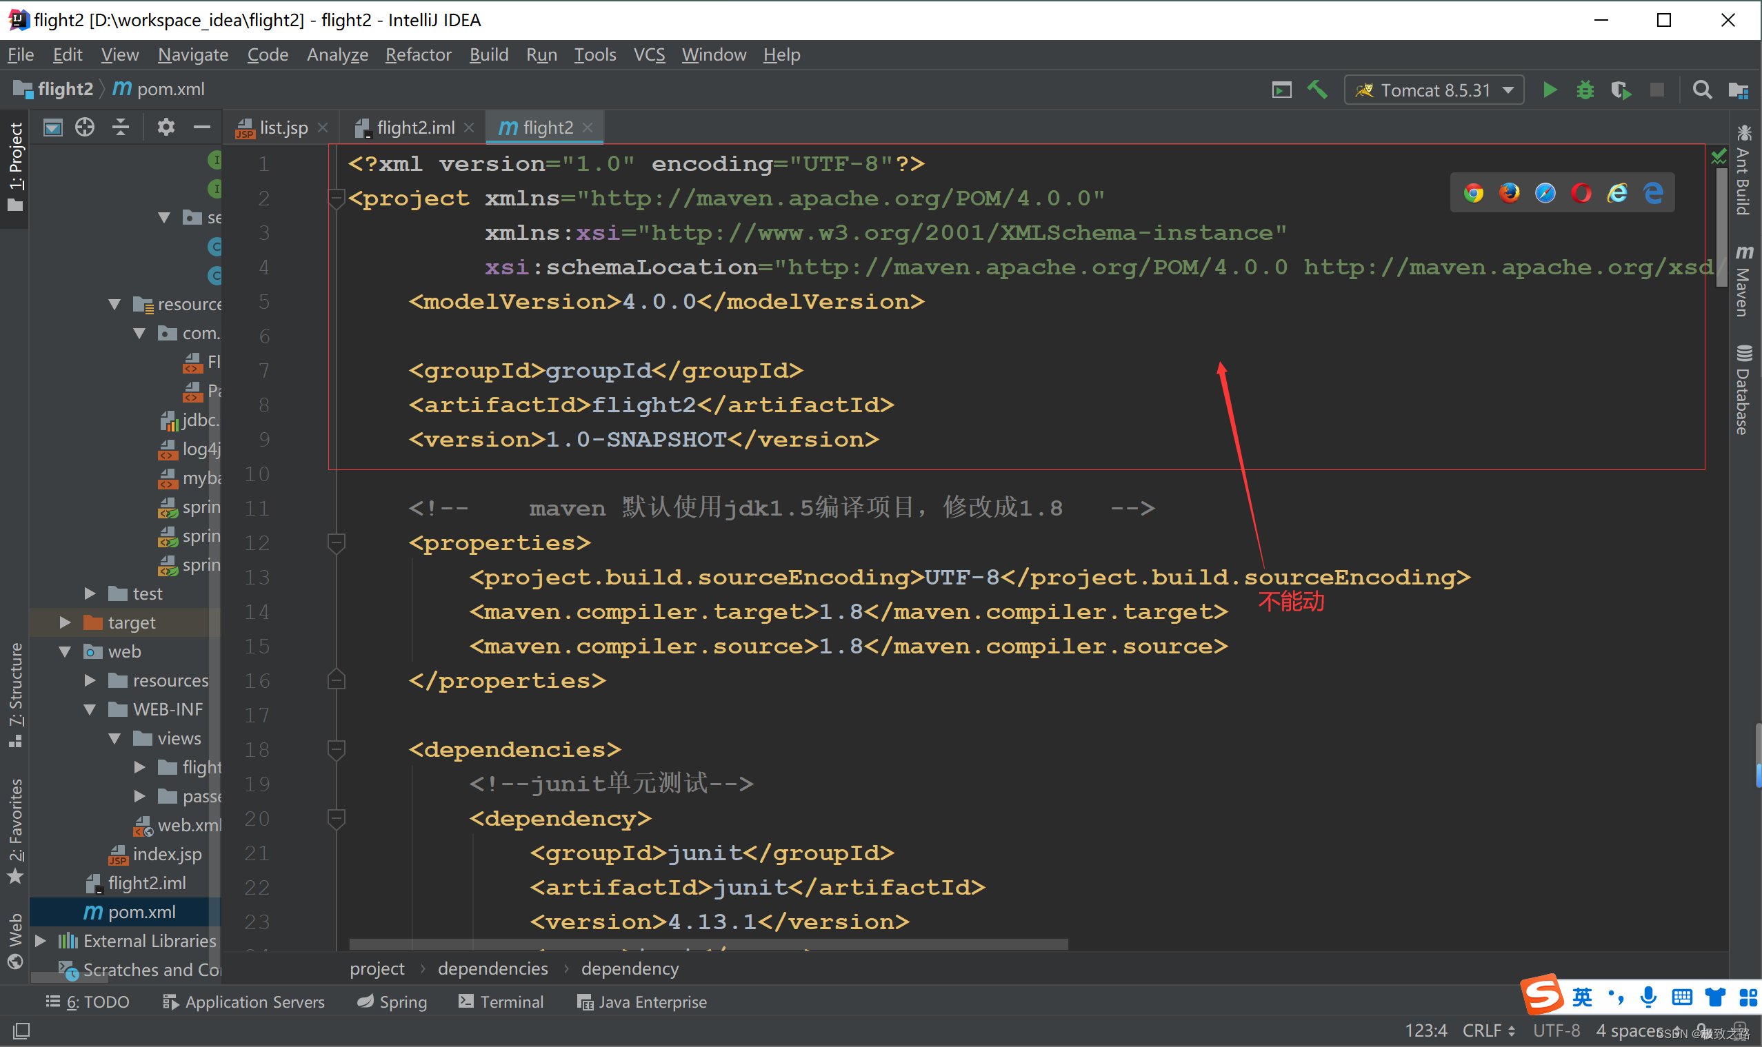1762x1047 pixels.
Task: Open the Terminal tool window
Action: pos(503,1002)
